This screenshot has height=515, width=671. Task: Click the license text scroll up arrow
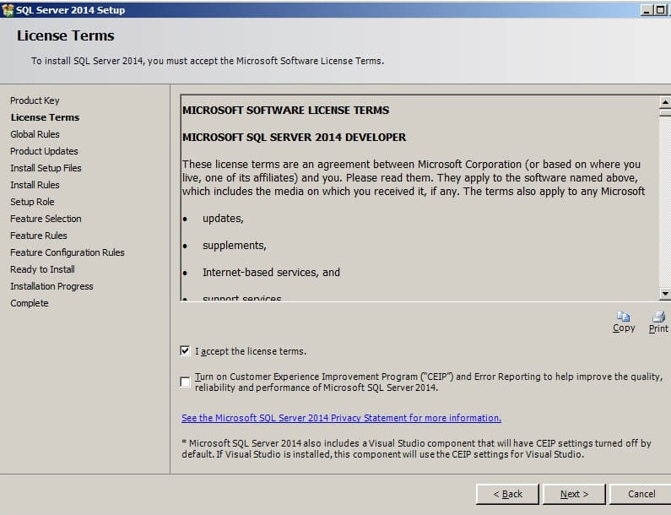click(x=664, y=102)
